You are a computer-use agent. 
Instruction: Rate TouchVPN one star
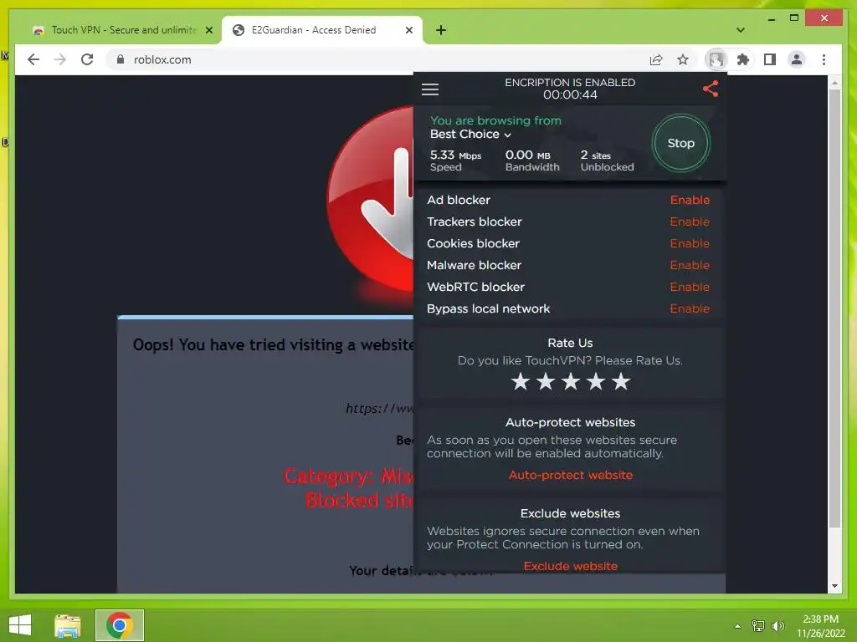(521, 381)
